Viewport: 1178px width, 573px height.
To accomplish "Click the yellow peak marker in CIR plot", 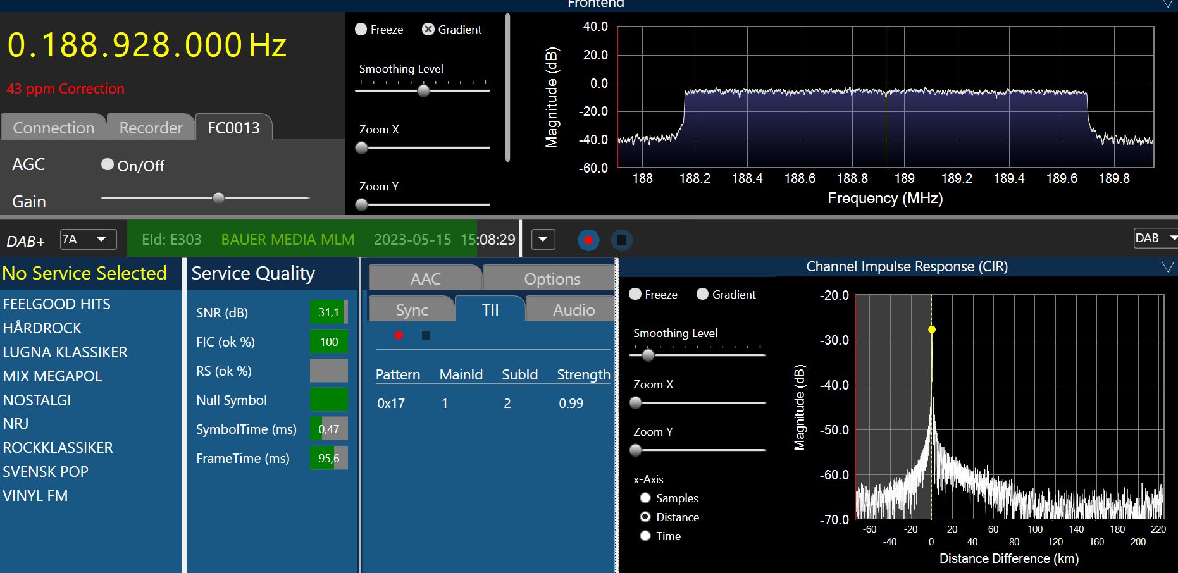I will 931,330.
